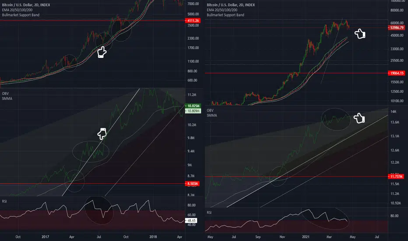Click the red 4111.26 price tag

pyautogui.click(x=193, y=21)
